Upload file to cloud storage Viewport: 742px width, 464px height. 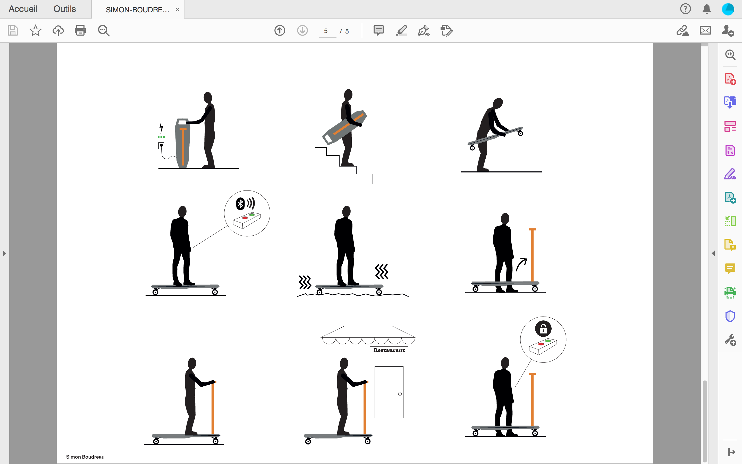[58, 30]
